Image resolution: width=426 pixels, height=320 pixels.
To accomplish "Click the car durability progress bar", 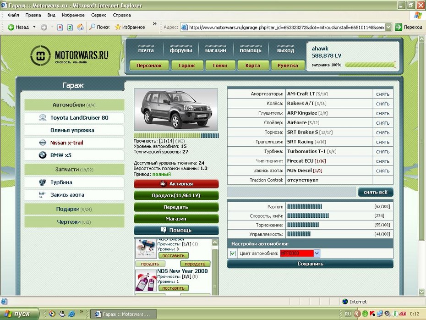I will [176, 135].
